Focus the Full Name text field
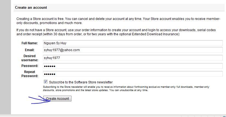Viewport: 226px width, 117px height. (133, 43)
